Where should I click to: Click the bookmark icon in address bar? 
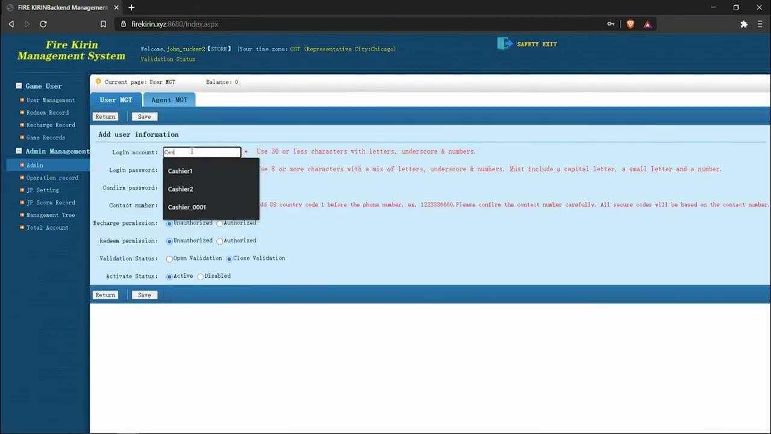click(104, 24)
